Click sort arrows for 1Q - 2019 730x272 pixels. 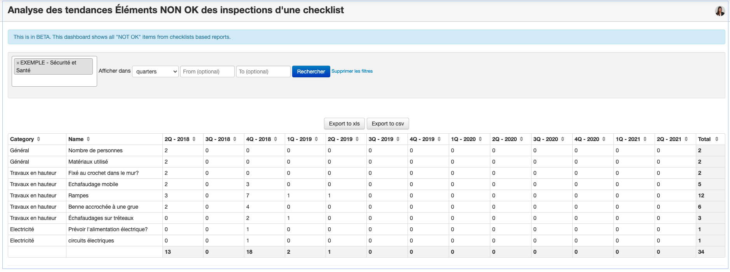tap(316, 139)
